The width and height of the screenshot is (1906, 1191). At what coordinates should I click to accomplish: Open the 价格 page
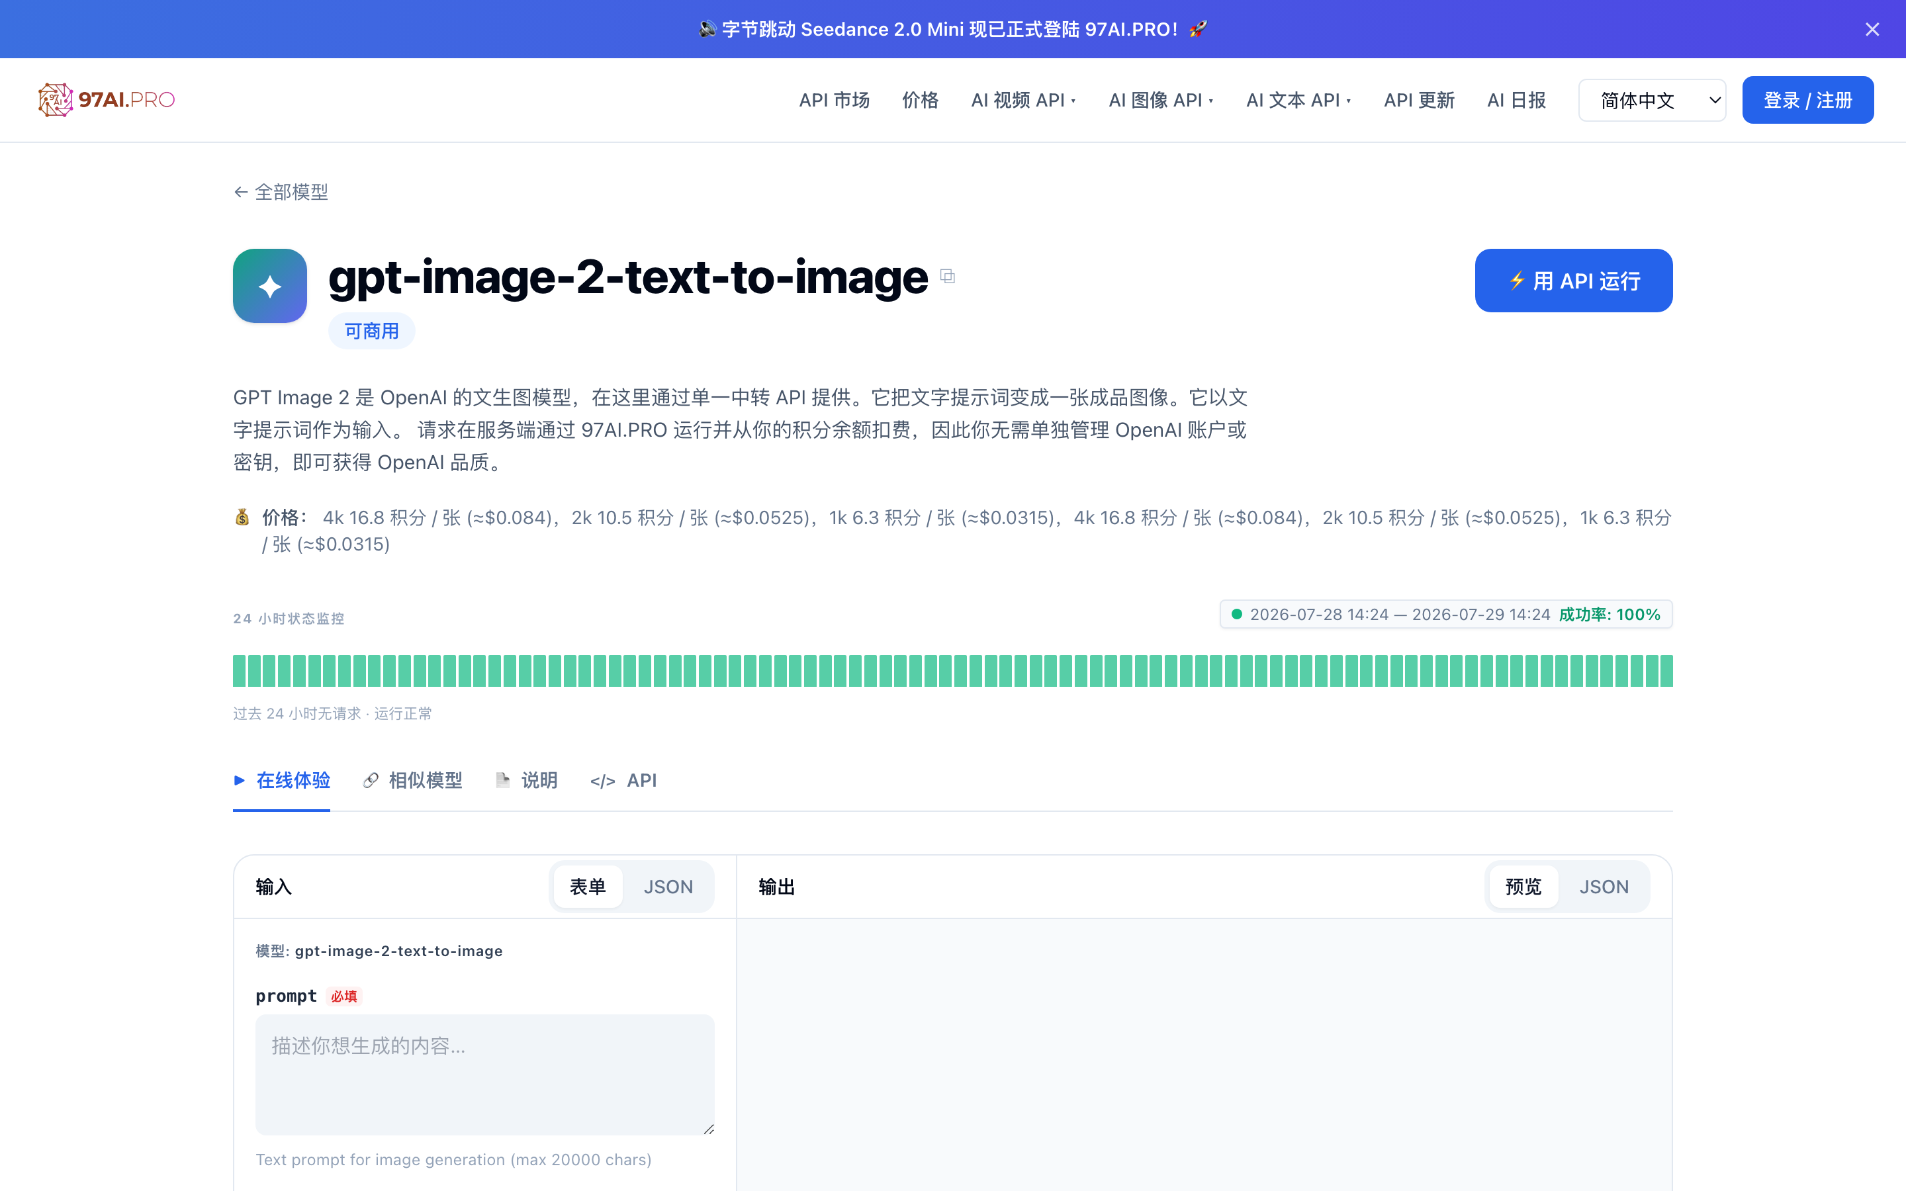point(920,100)
